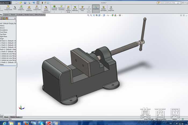Select the Model tab at bottom
Image resolution: width=188 pixels, height=125 pixels.
point(6,117)
